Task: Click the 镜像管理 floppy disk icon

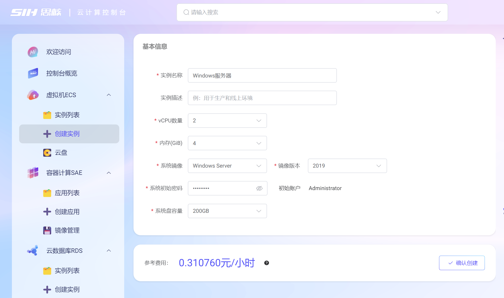Action: [x=47, y=230]
